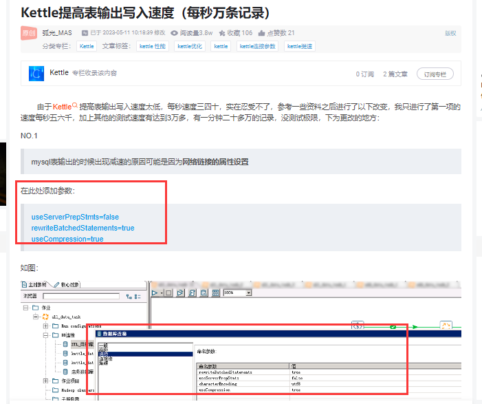
Task: Click the 2 篇文章 count
Action: point(395,74)
